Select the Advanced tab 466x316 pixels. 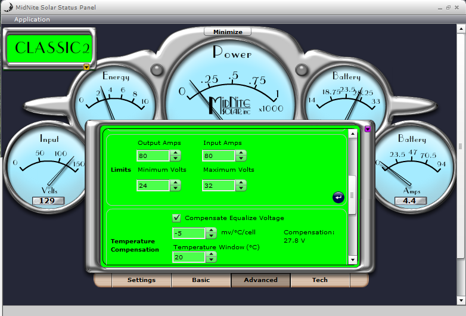coord(260,280)
